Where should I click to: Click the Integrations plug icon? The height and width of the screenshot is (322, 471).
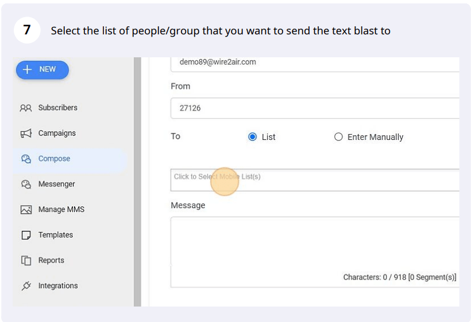coord(26,286)
